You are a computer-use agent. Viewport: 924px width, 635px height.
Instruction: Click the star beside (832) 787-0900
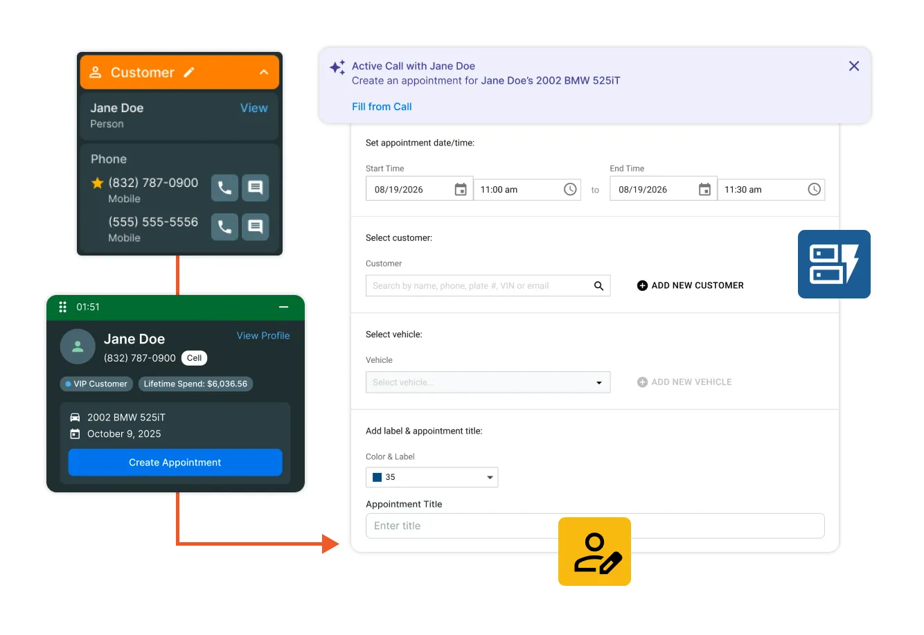[98, 183]
